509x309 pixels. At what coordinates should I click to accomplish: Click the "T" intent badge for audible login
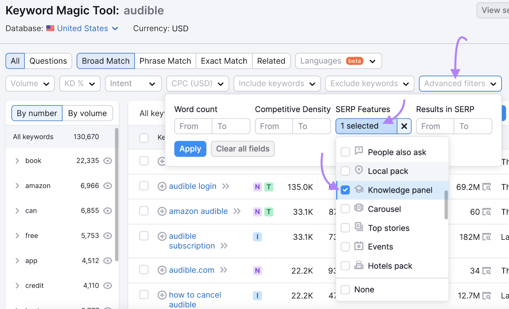pyautogui.click(x=269, y=187)
